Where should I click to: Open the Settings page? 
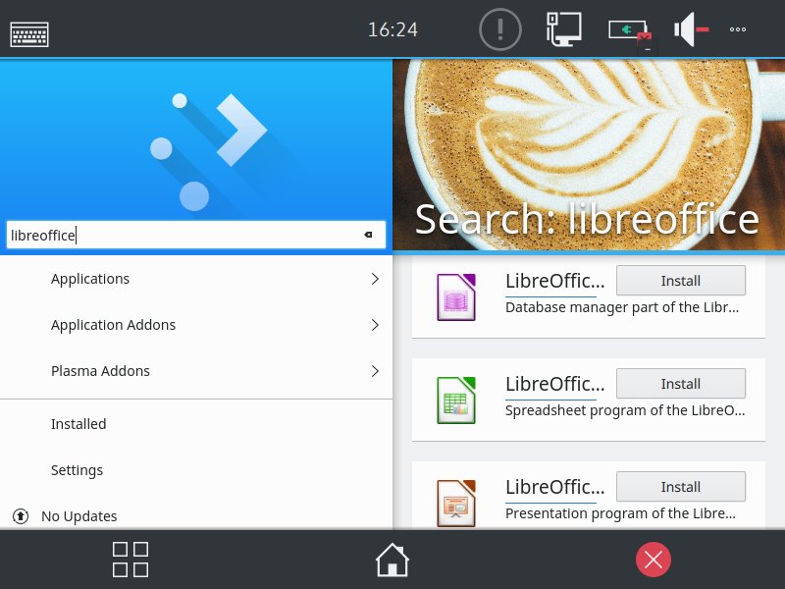(196, 470)
